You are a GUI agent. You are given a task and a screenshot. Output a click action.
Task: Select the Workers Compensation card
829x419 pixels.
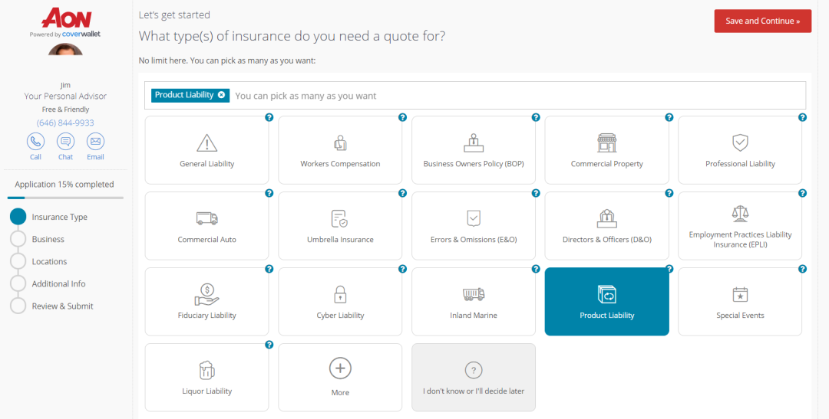point(340,150)
